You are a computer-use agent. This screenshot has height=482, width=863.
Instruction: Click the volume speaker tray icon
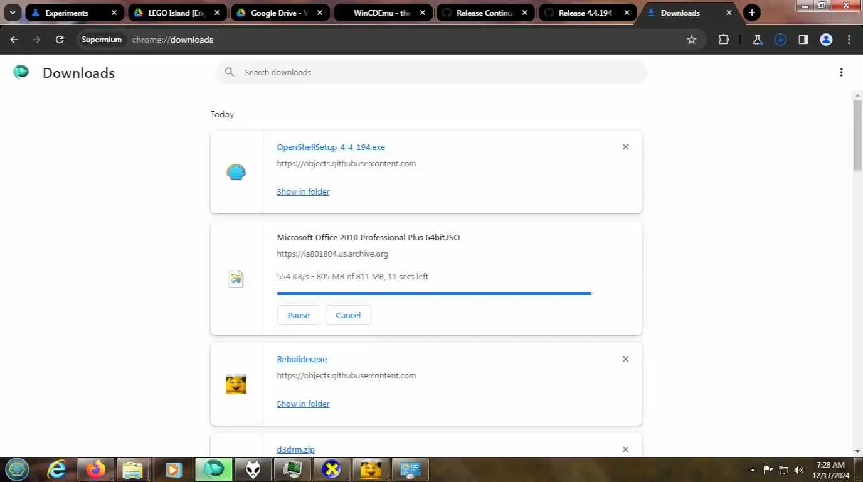click(x=799, y=470)
